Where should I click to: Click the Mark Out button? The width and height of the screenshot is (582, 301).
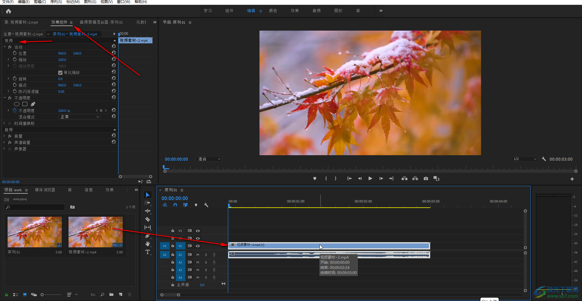tap(336, 179)
